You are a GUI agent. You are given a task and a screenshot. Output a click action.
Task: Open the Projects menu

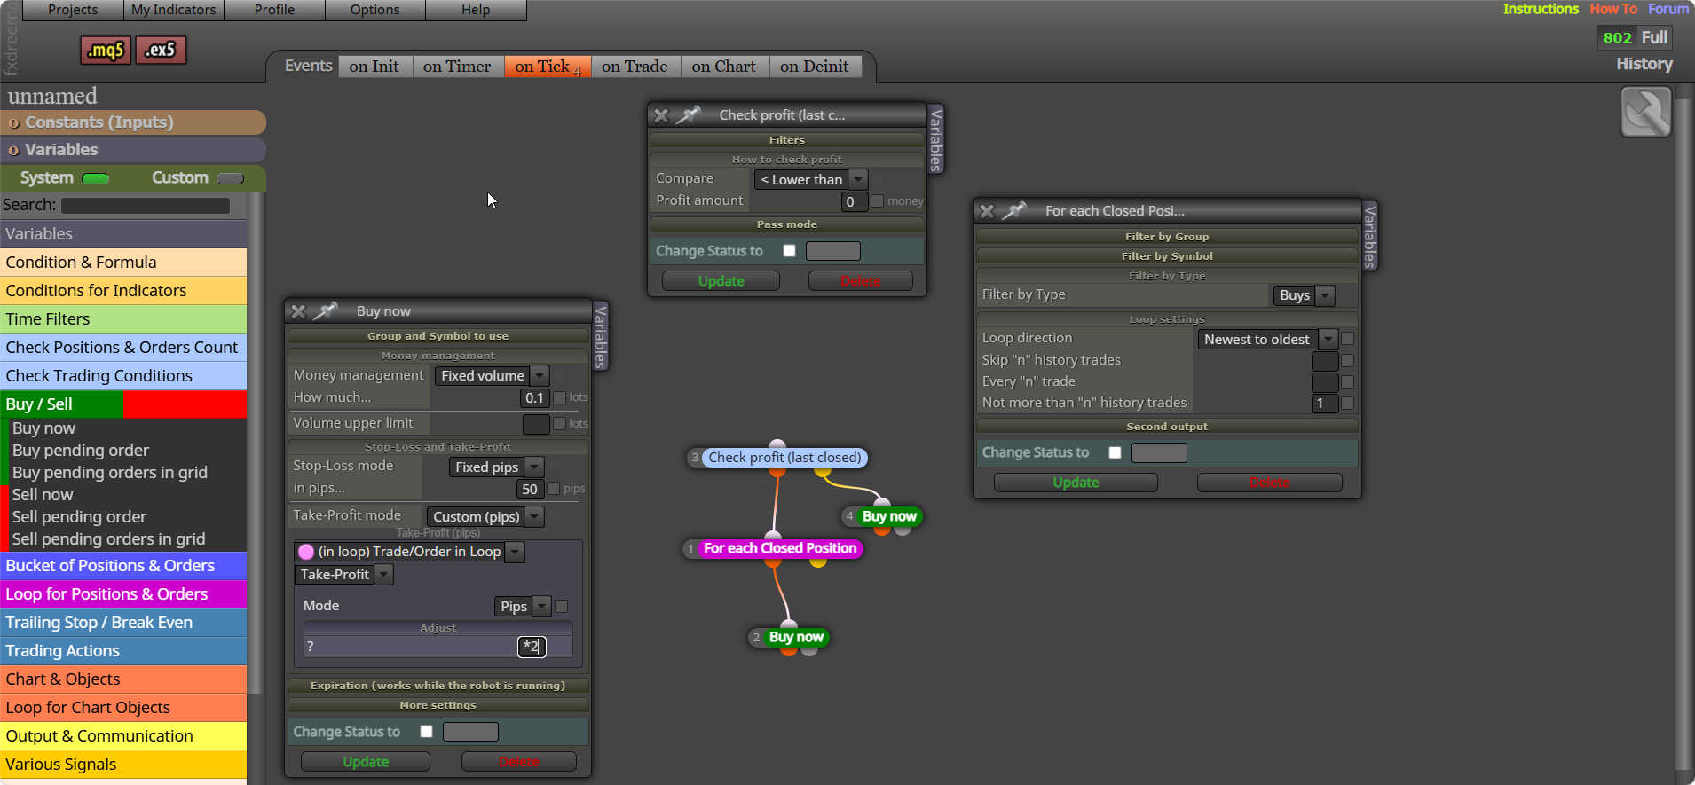(73, 10)
